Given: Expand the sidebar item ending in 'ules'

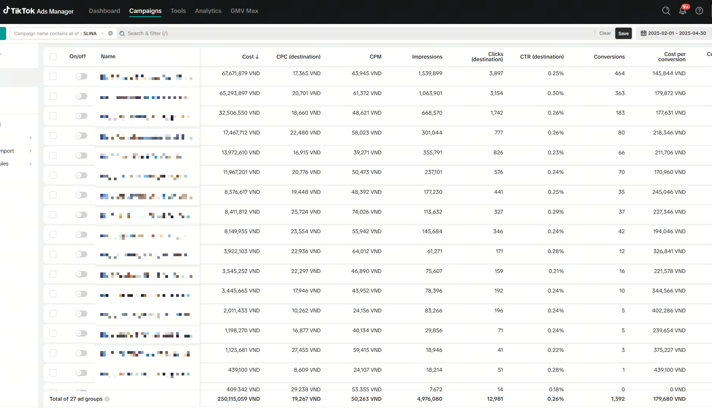Looking at the screenshot, I should [x=30, y=164].
